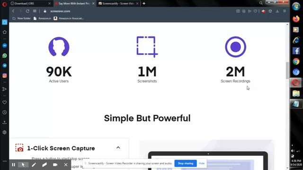Add page to bookmarks heart icon

255,11
